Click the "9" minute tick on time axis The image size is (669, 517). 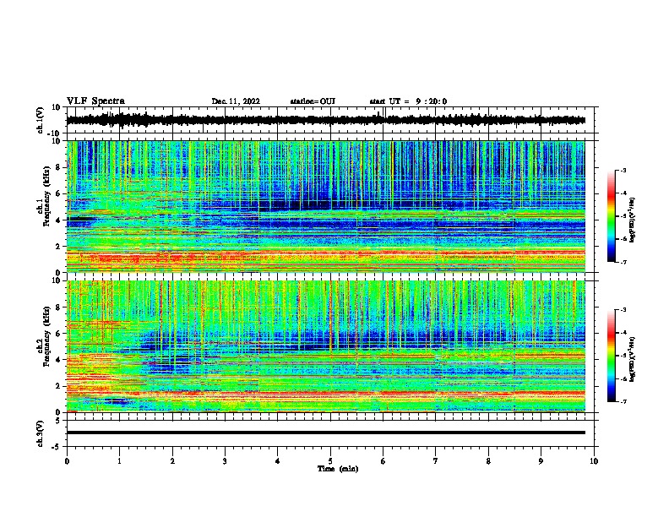[x=541, y=461]
